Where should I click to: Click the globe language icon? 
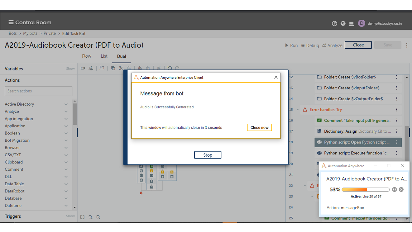[343, 24]
